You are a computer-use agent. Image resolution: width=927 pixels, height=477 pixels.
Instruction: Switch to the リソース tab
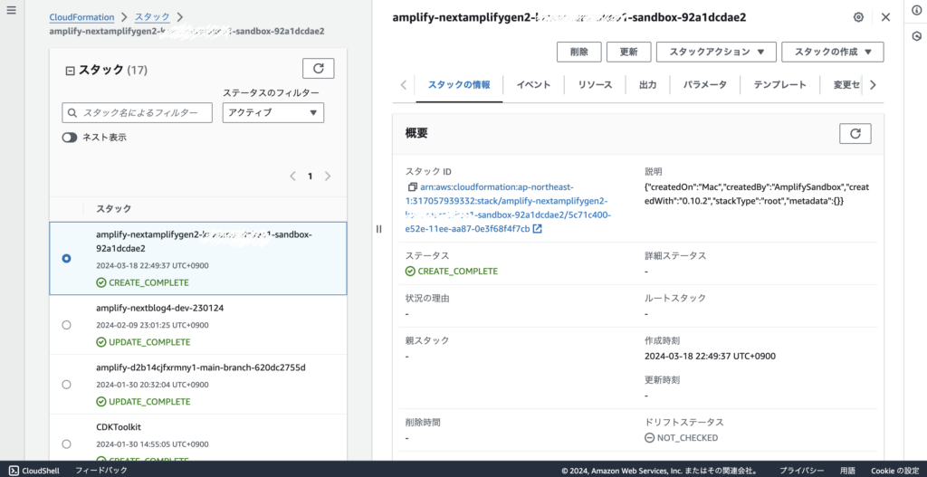pyautogui.click(x=595, y=84)
